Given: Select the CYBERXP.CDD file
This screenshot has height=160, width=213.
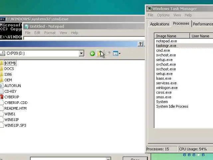Looking at the screenshot, I should (x=16, y=103).
